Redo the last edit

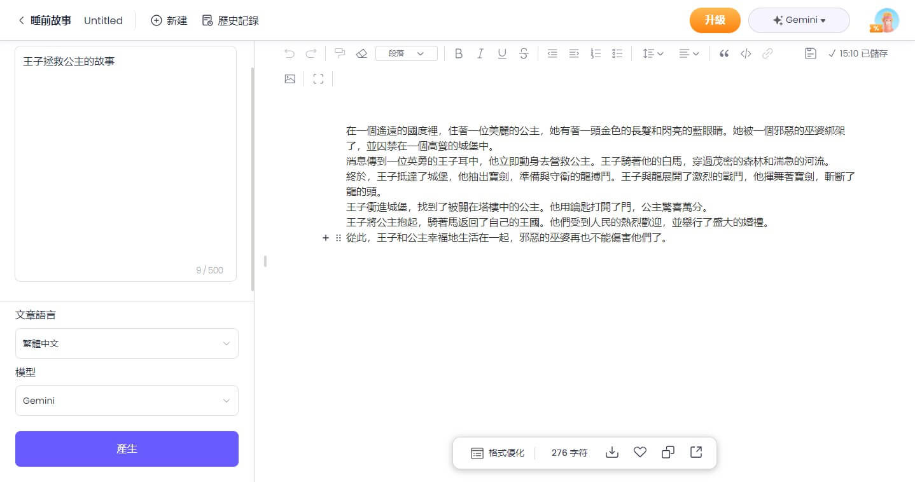pyautogui.click(x=311, y=53)
